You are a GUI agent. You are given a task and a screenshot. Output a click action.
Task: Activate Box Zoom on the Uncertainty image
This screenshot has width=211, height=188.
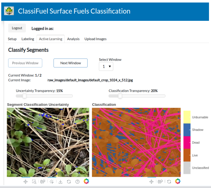[34, 181]
